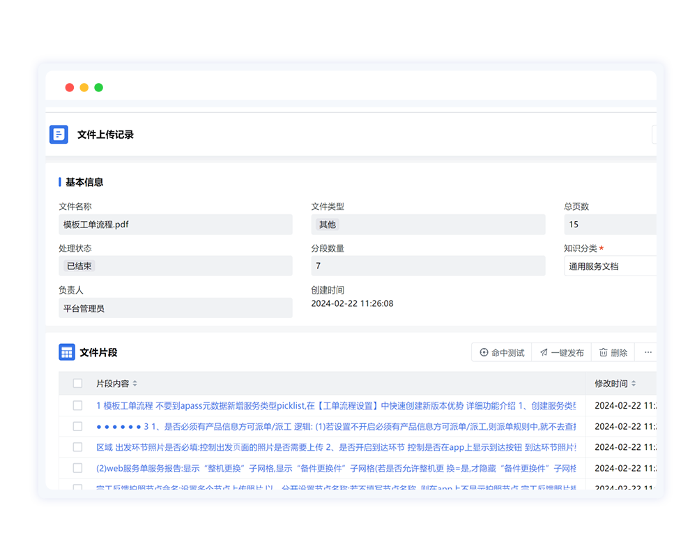Click the 命中测试 button

(x=501, y=353)
